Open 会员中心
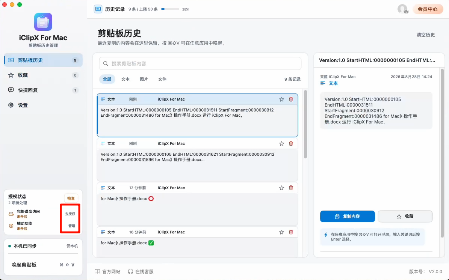Viewport: 449px width, 280px height. (428, 9)
